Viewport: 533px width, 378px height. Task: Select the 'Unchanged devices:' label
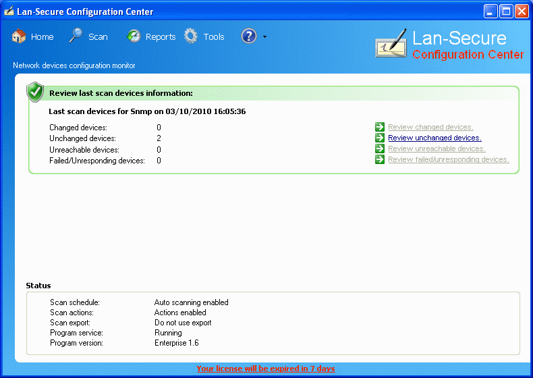[82, 138]
